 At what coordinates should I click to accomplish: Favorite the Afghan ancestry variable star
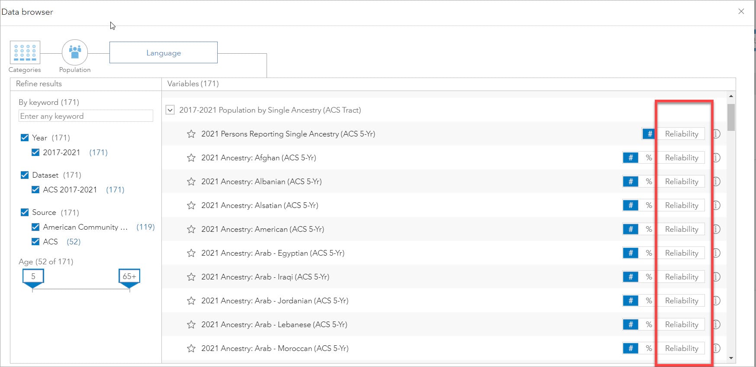tap(191, 158)
